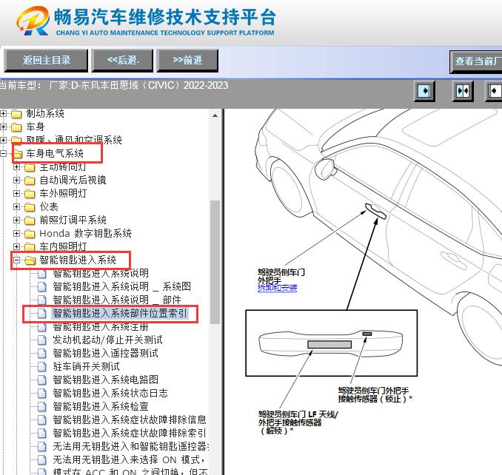Open 智能钥匙进入系统症状故障排除索引 page
502x475 pixels.
tap(130, 433)
